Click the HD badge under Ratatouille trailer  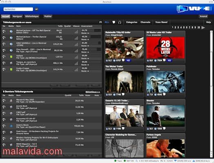pyautogui.click(x=128, y=60)
